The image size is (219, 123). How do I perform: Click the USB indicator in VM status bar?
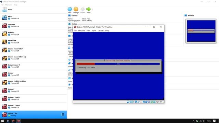point(138,102)
